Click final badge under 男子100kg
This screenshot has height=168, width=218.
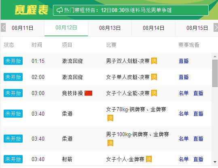[110, 143]
